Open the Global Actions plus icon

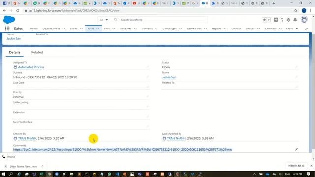[276, 20]
